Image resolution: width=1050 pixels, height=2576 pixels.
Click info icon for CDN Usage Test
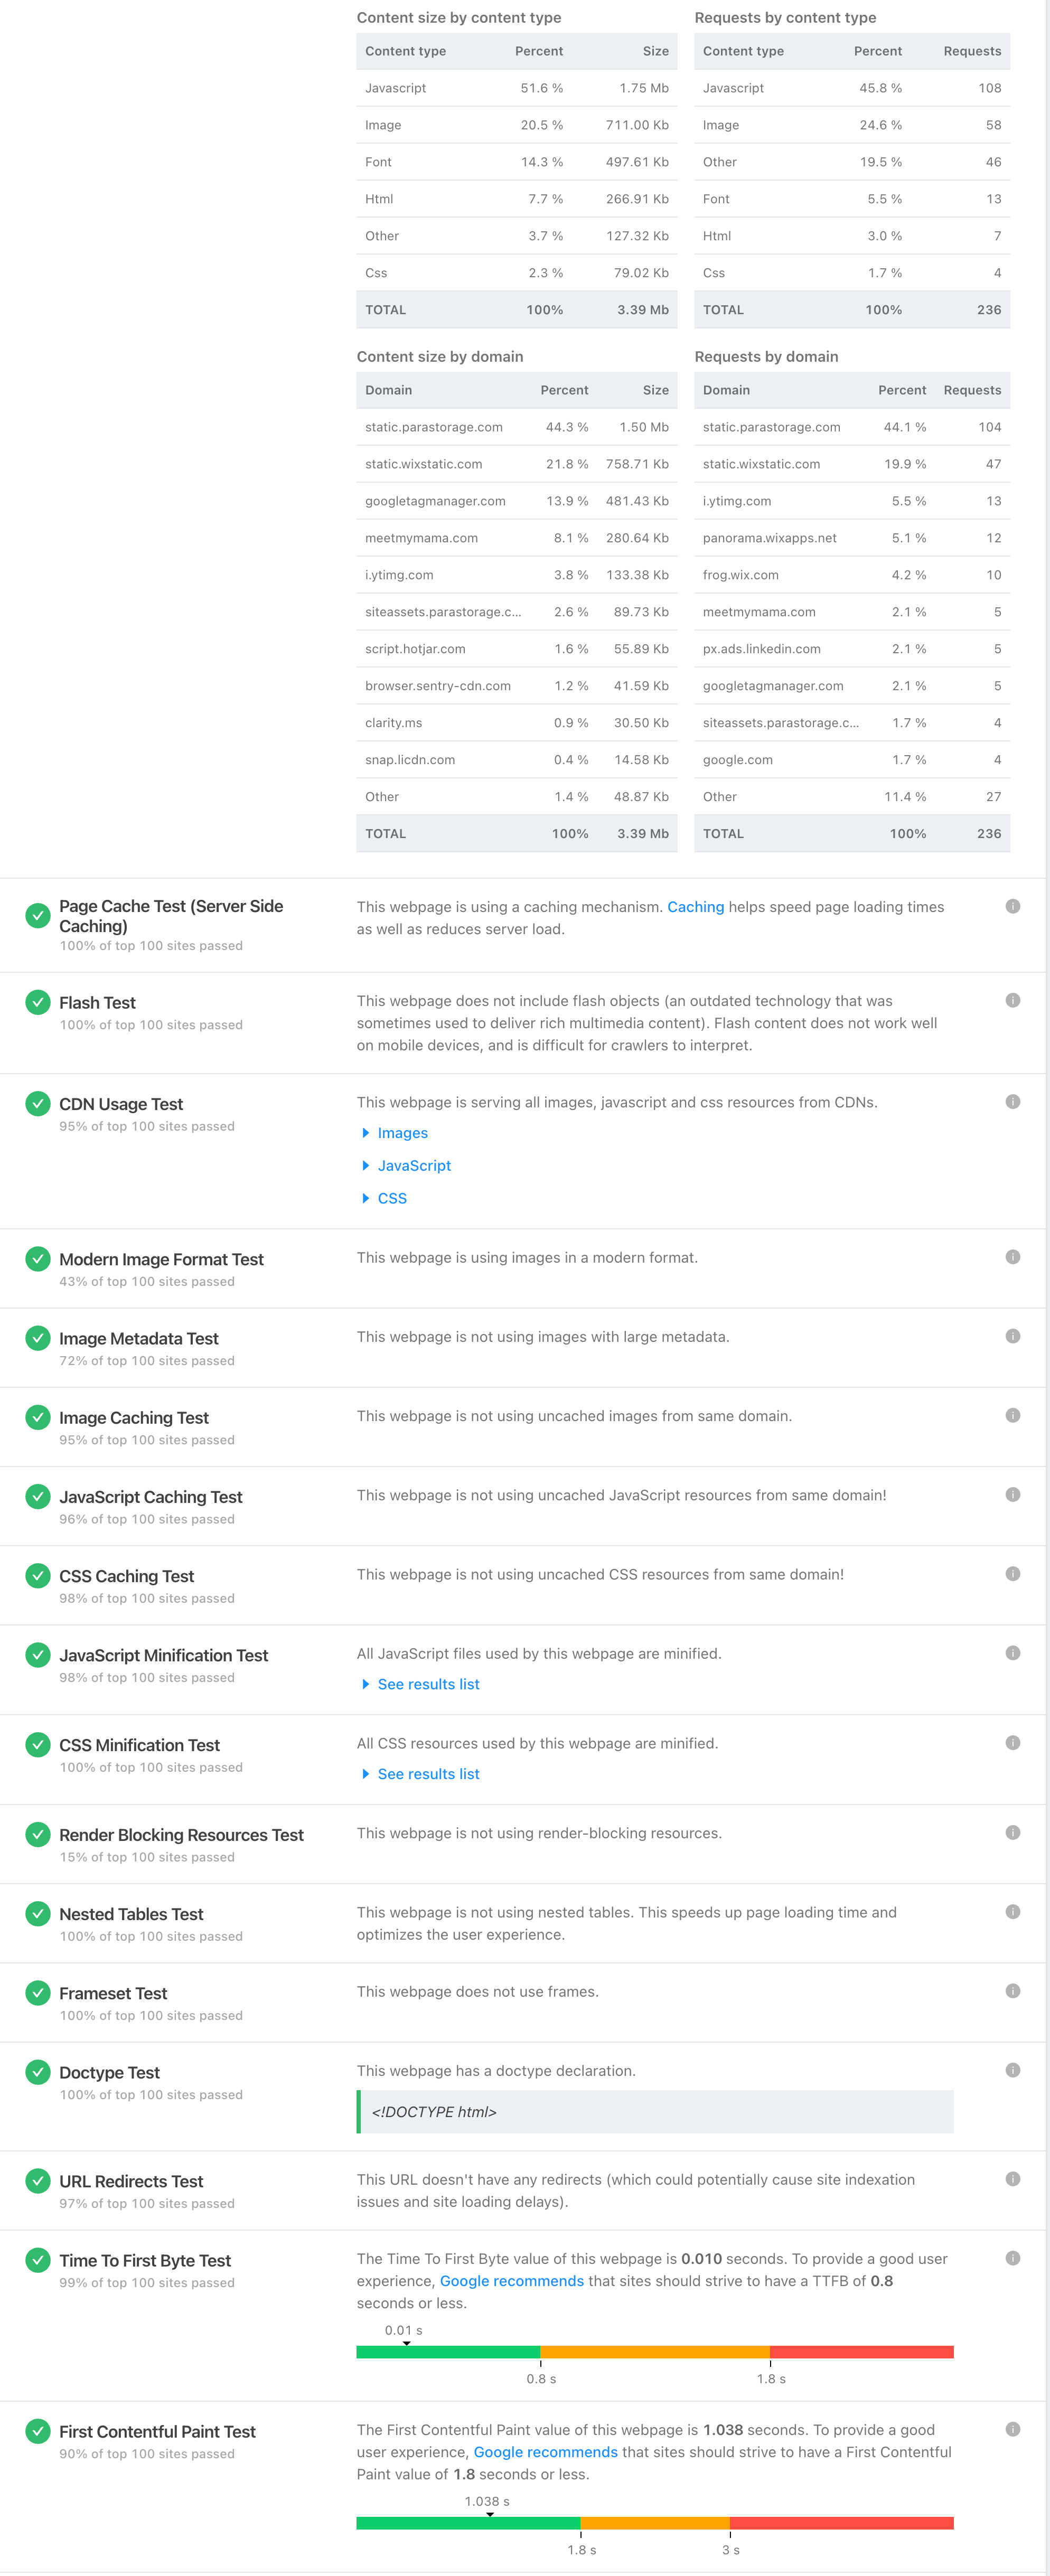[x=1012, y=1102]
